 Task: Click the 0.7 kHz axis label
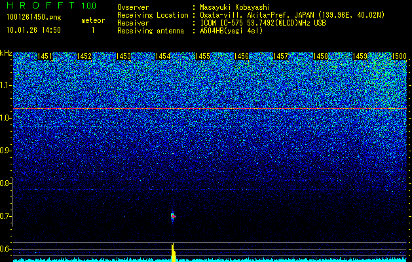coord(5,216)
